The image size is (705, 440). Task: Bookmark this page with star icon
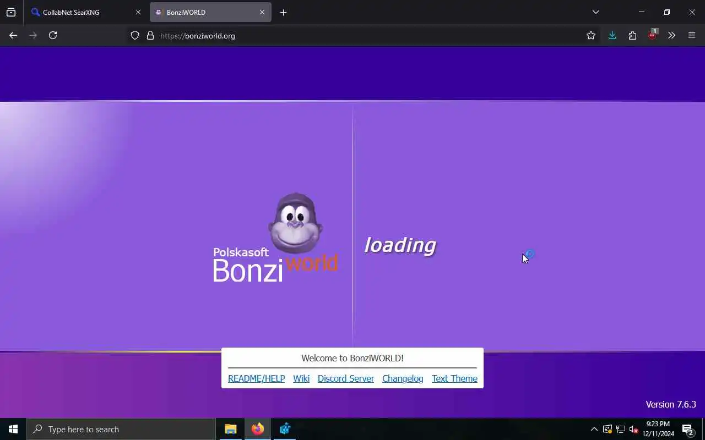tap(591, 36)
